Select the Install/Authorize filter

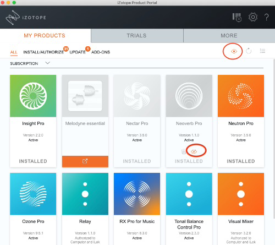click(43, 52)
